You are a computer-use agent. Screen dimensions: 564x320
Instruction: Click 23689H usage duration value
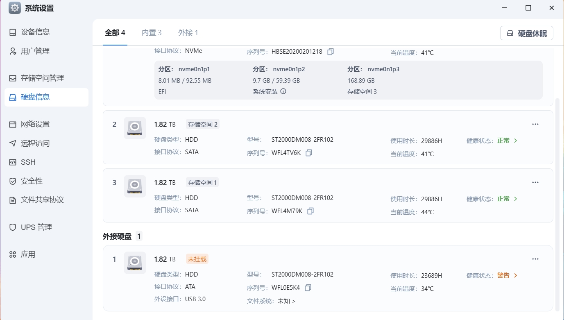(x=432, y=276)
